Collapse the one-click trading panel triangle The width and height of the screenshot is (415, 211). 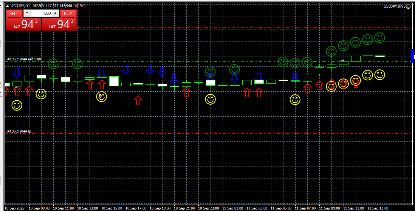[x=7, y=6]
